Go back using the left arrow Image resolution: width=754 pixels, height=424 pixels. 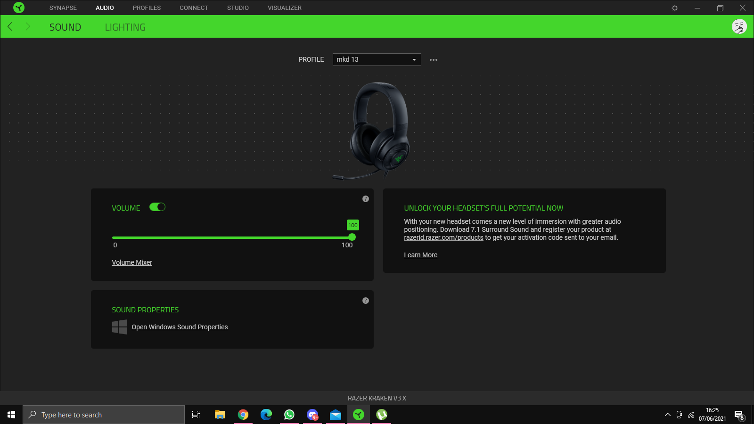(x=10, y=27)
